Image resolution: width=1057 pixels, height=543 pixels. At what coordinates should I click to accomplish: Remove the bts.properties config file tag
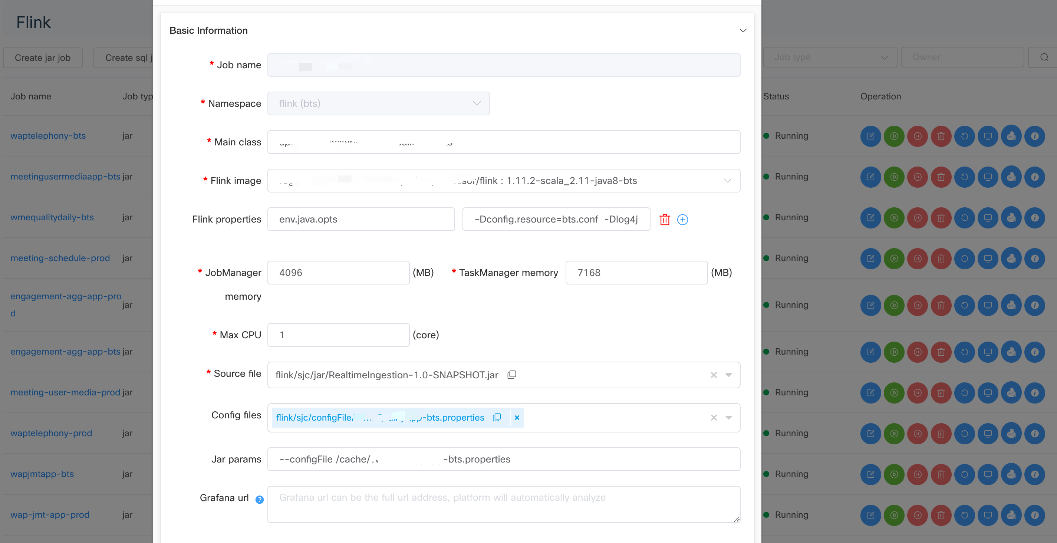(517, 417)
